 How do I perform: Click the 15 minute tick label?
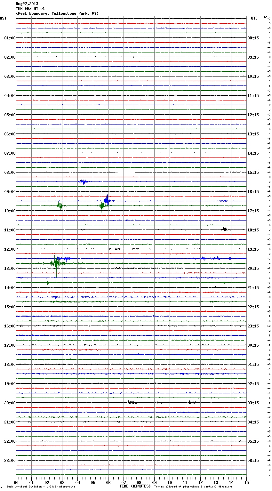point(246,482)
